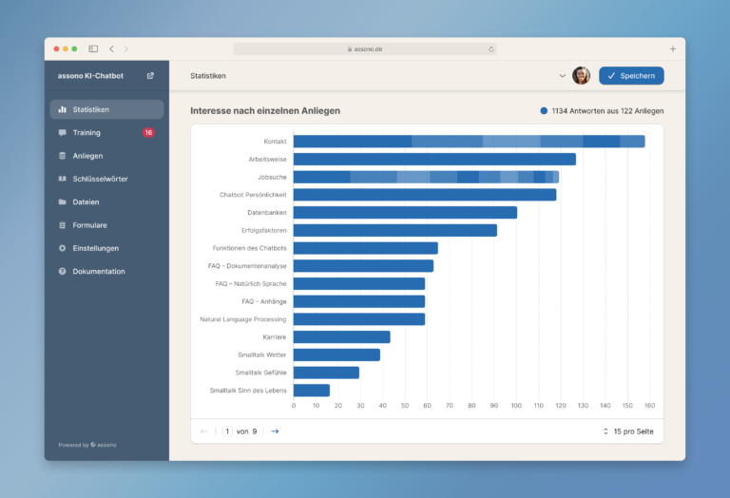Click the speech bubble Training icon
Screen dimensions: 730x498
tap(63, 133)
